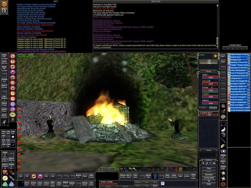Click the Main Chat scroll up arrow

[218, 6]
